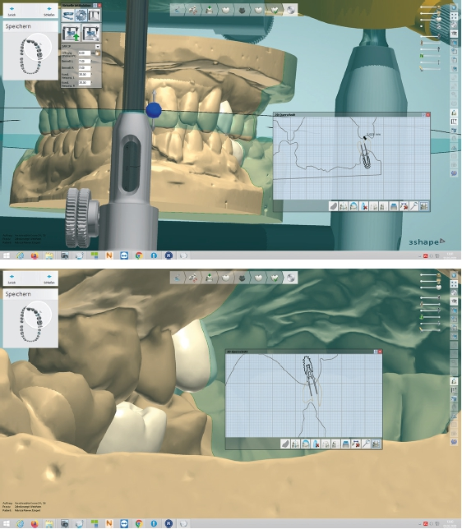Click the green-arrow import step in the top toolbar
Viewport: 462px width, 529px height.
coord(210,10)
